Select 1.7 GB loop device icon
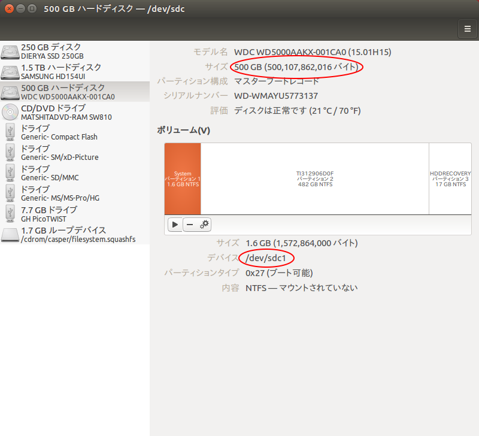Screen dimensions: 479x436 [x=10, y=235]
